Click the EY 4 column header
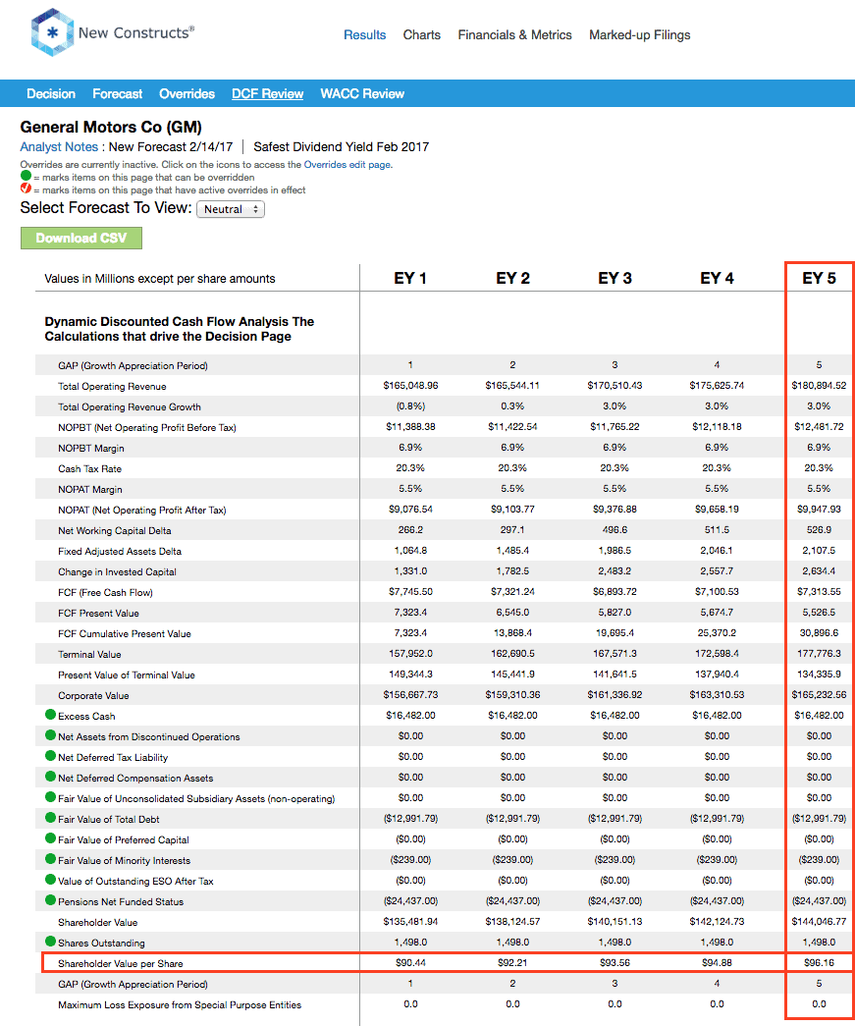855x1026 pixels. pyautogui.click(x=717, y=279)
